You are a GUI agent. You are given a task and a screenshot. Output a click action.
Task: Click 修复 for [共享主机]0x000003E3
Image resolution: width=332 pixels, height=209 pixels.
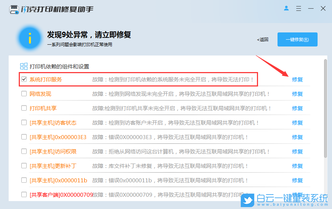point(297,137)
